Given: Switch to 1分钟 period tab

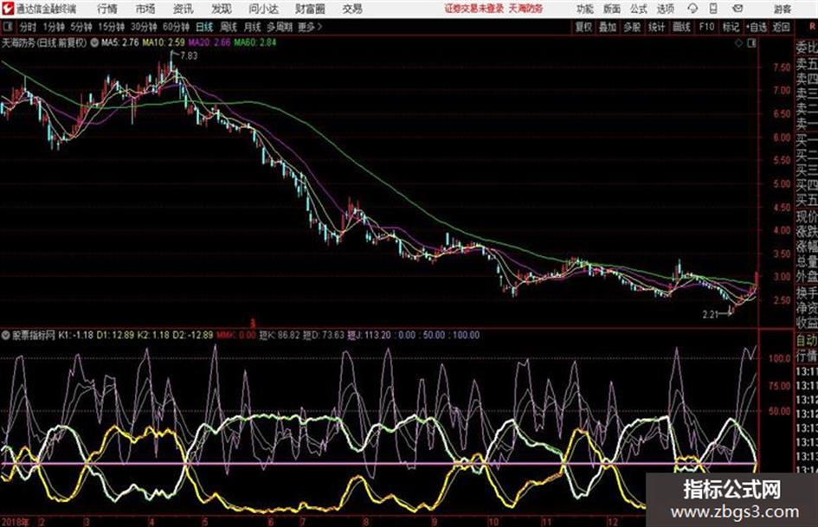Looking at the screenshot, I should click(54, 27).
